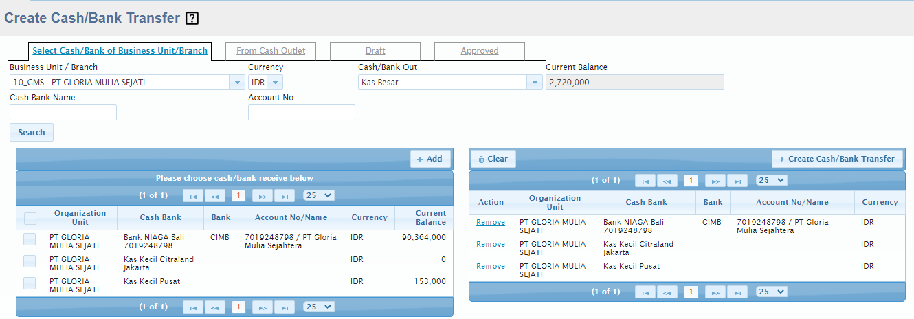The image size is (914, 319).
Task: Go to next page in receive list bottom paginator
Action: [x=263, y=307]
